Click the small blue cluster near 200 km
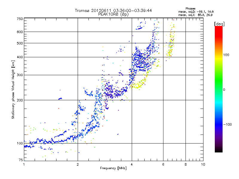Image resolution: width=239 pixels, height=179 pixels. coord(60,99)
